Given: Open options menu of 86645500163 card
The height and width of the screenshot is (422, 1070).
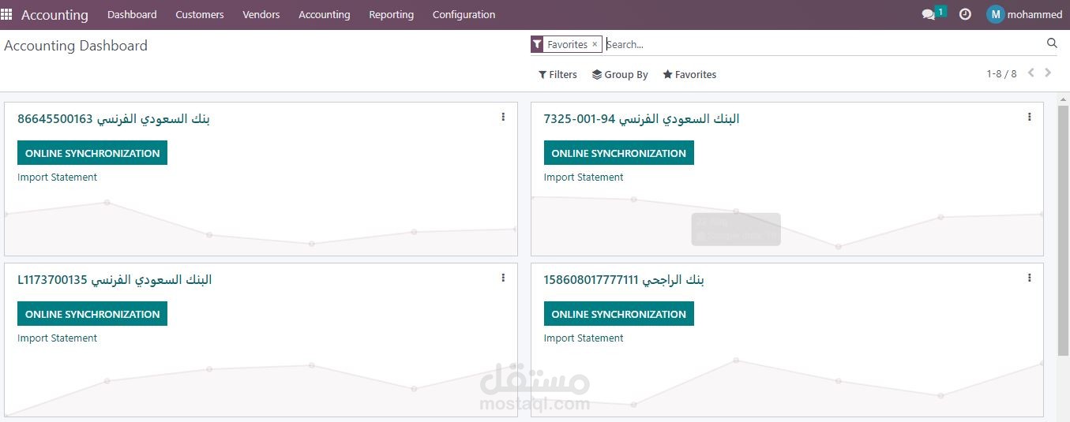Looking at the screenshot, I should [503, 117].
